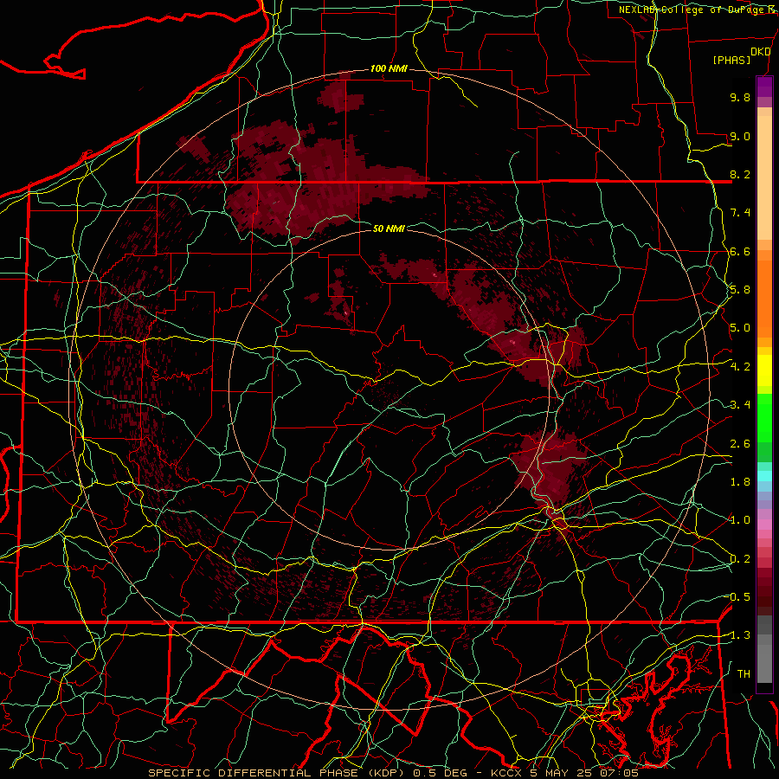This screenshot has width=779, height=779.
Task: Click the 5.0 value on the legend
Action: point(740,328)
